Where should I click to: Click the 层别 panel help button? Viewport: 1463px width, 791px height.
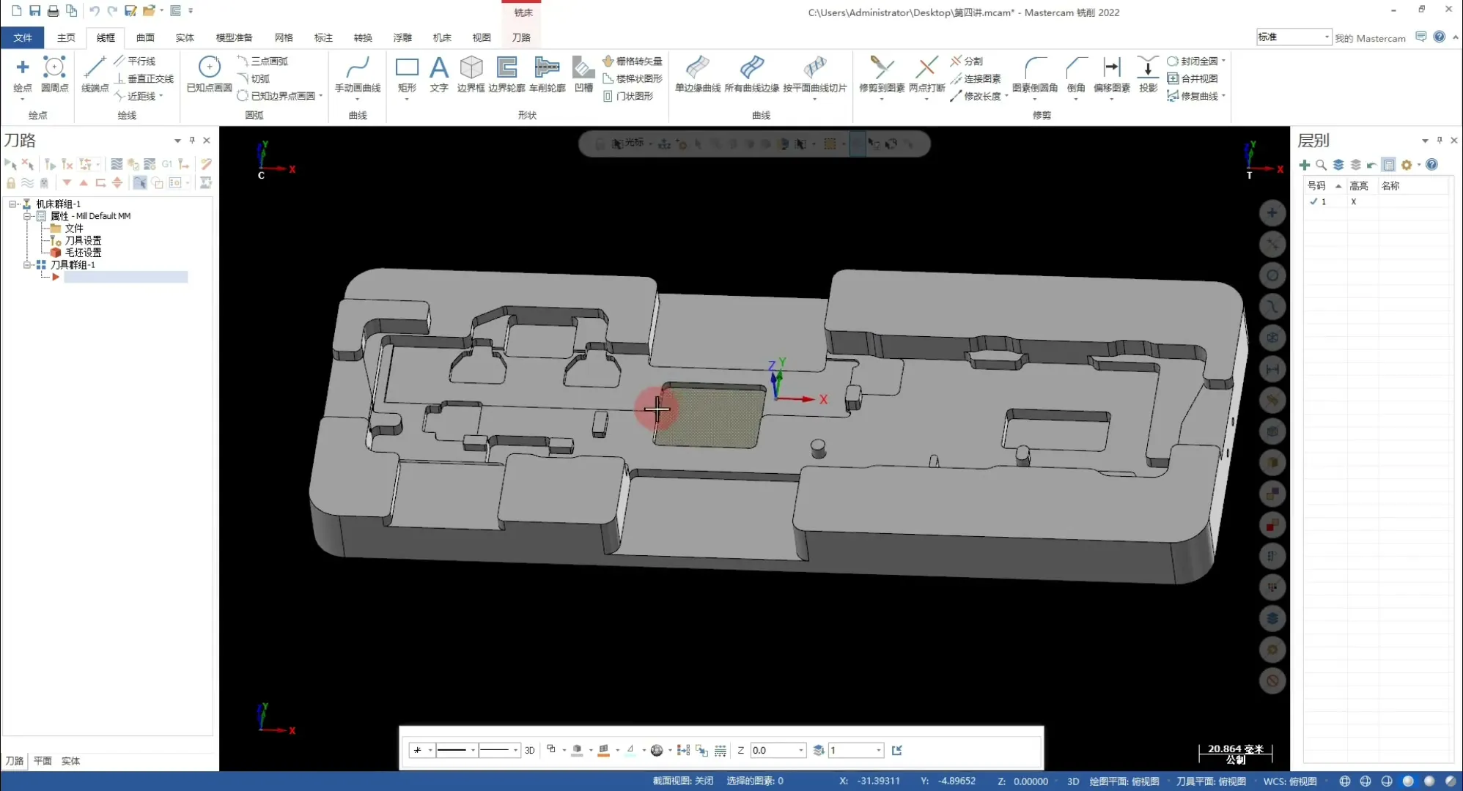[x=1431, y=165]
